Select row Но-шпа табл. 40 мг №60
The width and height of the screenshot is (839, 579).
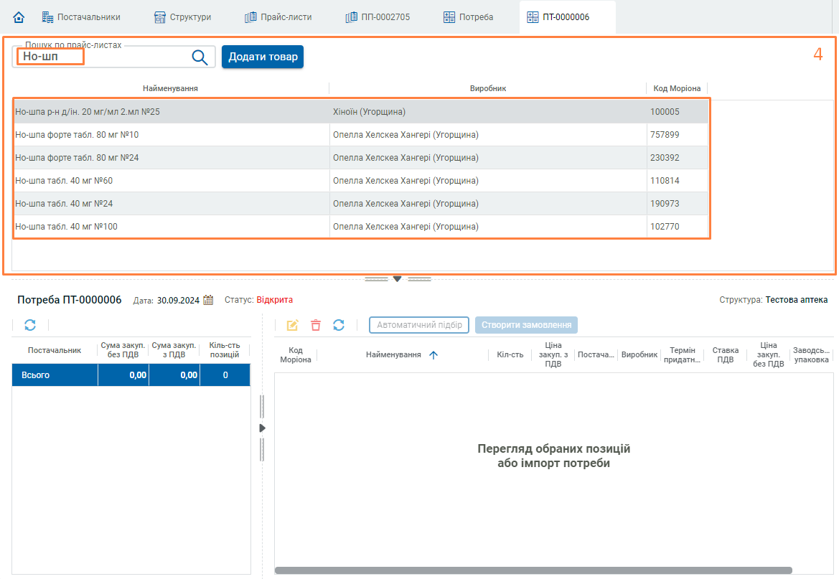tap(360, 181)
